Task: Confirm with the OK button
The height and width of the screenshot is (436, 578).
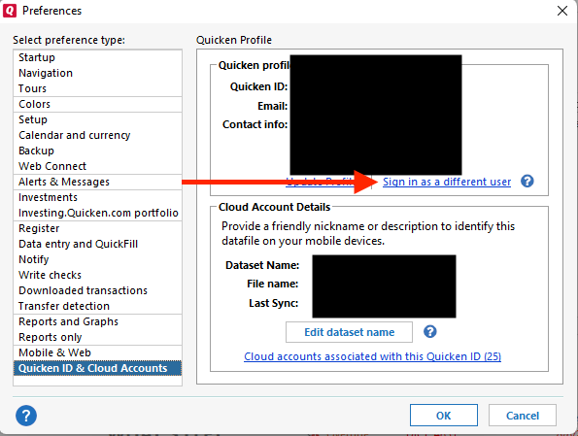Action: tap(443, 416)
